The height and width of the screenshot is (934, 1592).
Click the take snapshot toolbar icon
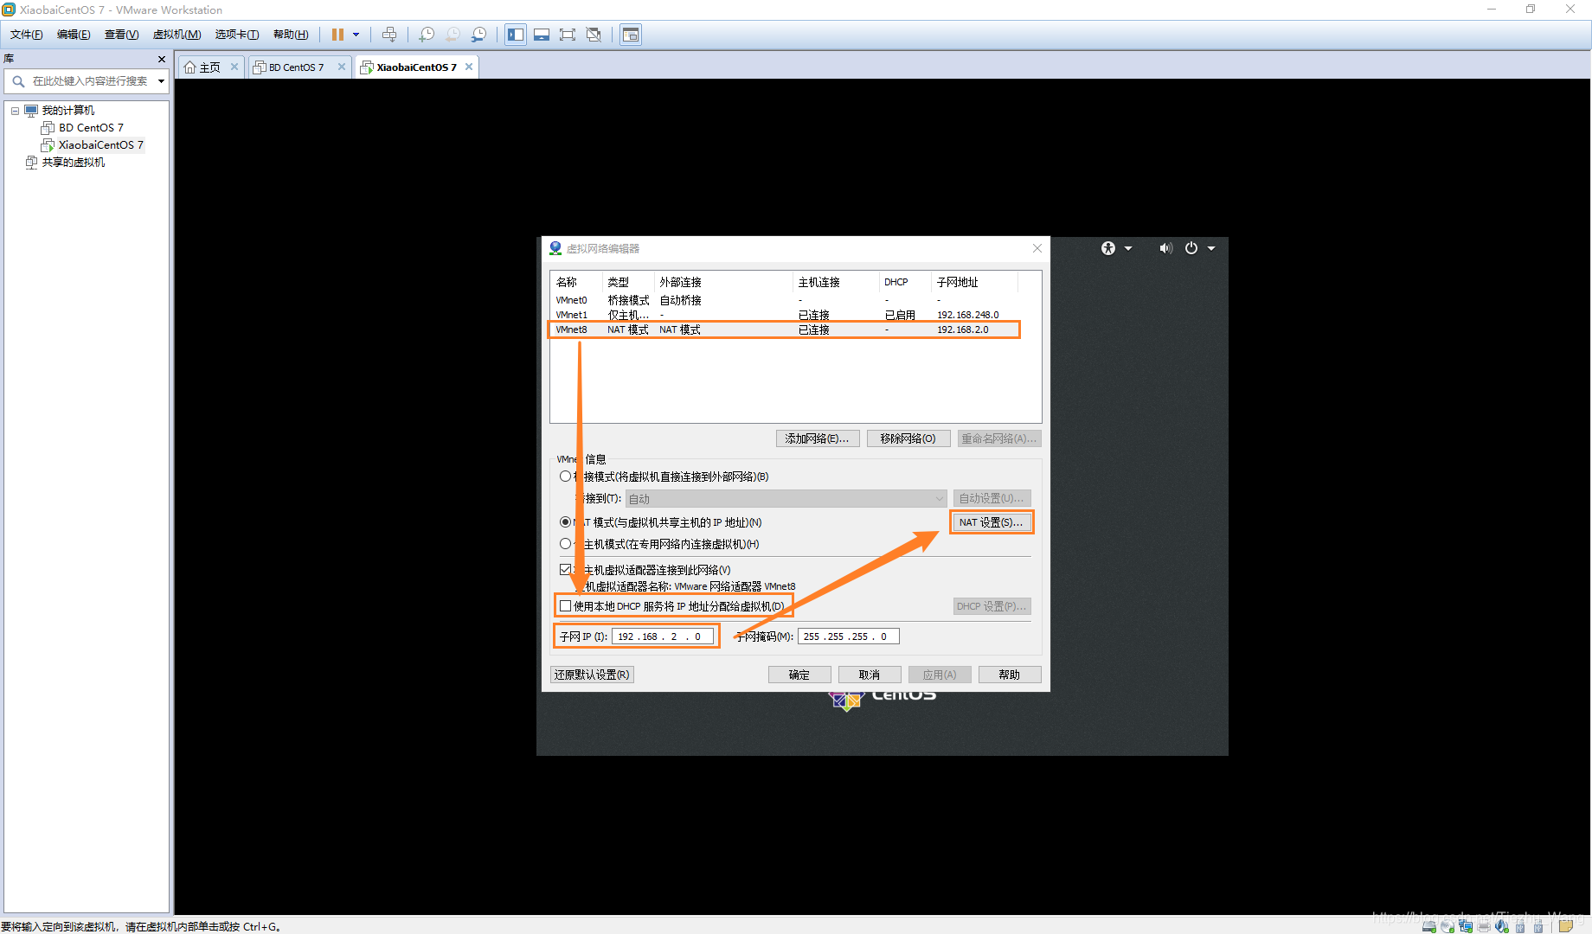[x=427, y=35]
